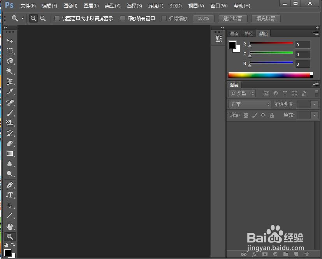This screenshot has width=322, height=259.
Task: Click link layers icon in Layers panel
Action: tap(244, 254)
